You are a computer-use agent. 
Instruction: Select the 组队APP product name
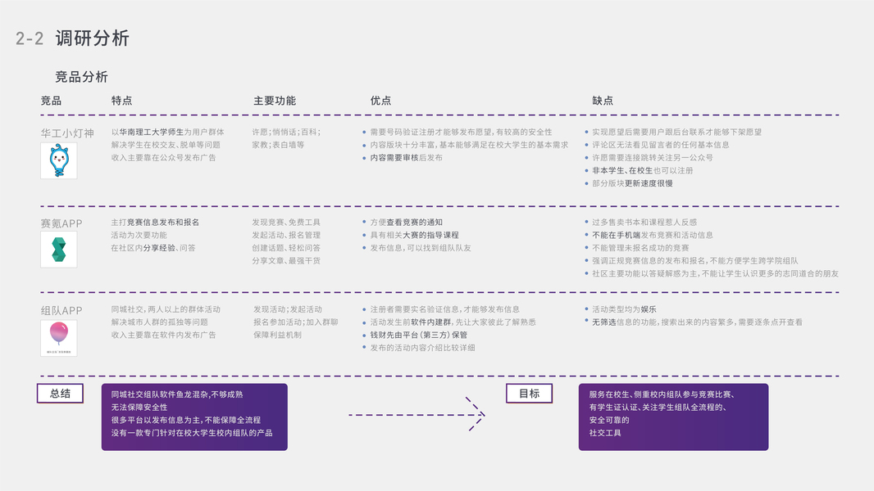[x=61, y=311]
